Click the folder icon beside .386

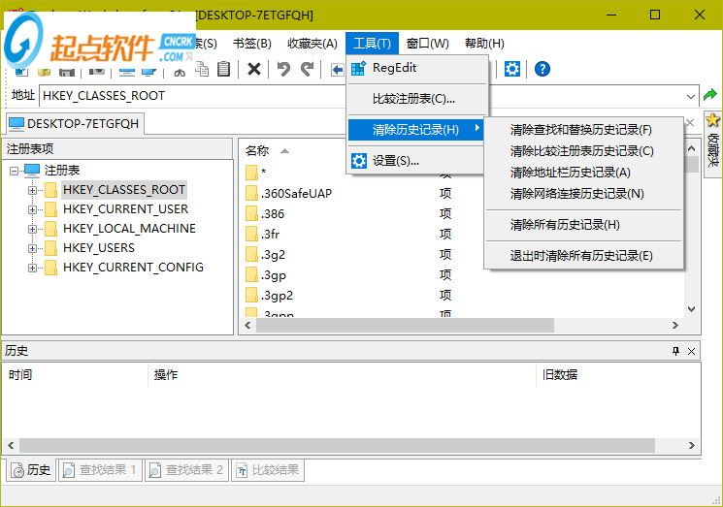[251, 213]
